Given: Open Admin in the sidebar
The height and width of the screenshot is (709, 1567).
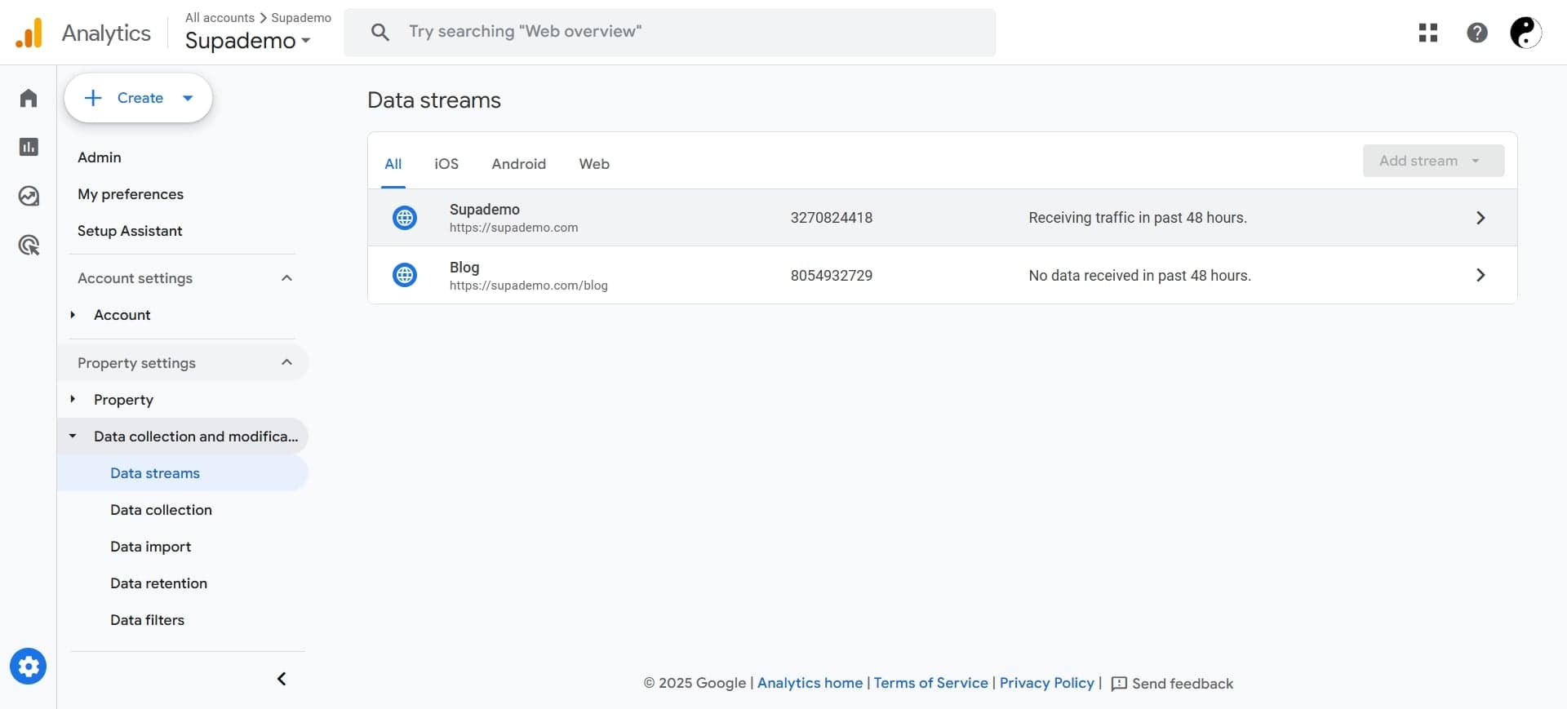Looking at the screenshot, I should click(x=100, y=157).
